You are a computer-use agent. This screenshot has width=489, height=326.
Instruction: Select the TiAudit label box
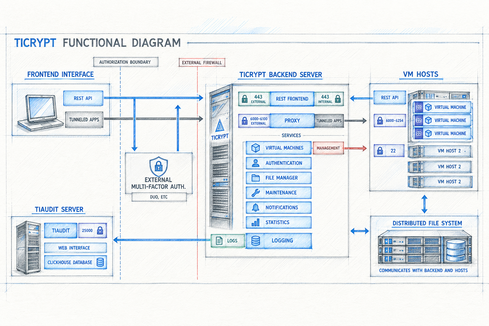60,230
